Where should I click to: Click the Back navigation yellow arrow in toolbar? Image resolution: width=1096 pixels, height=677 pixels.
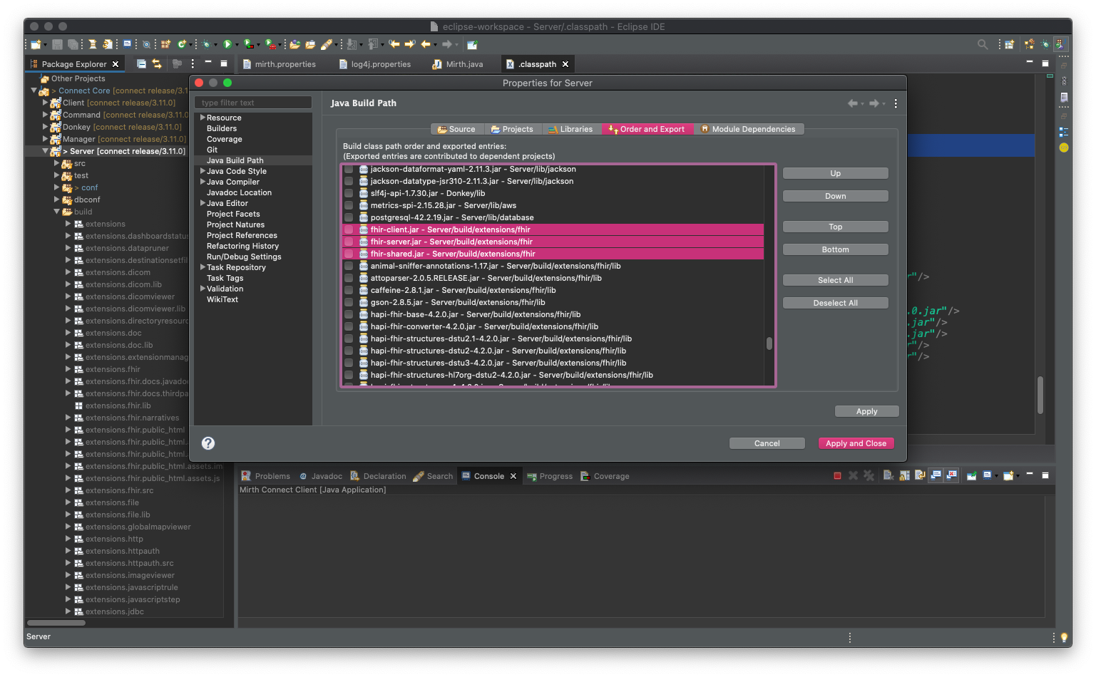(x=426, y=44)
